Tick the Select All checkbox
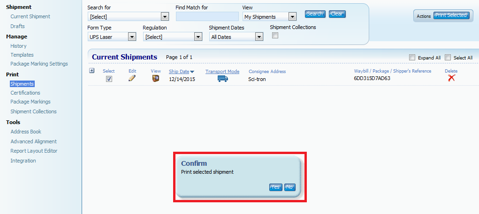Image resolution: width=479 pixels, height=214 pixels. pyautogui.click(x=448, y=58)
